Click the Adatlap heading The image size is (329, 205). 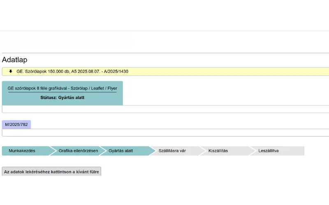[15, 60]
